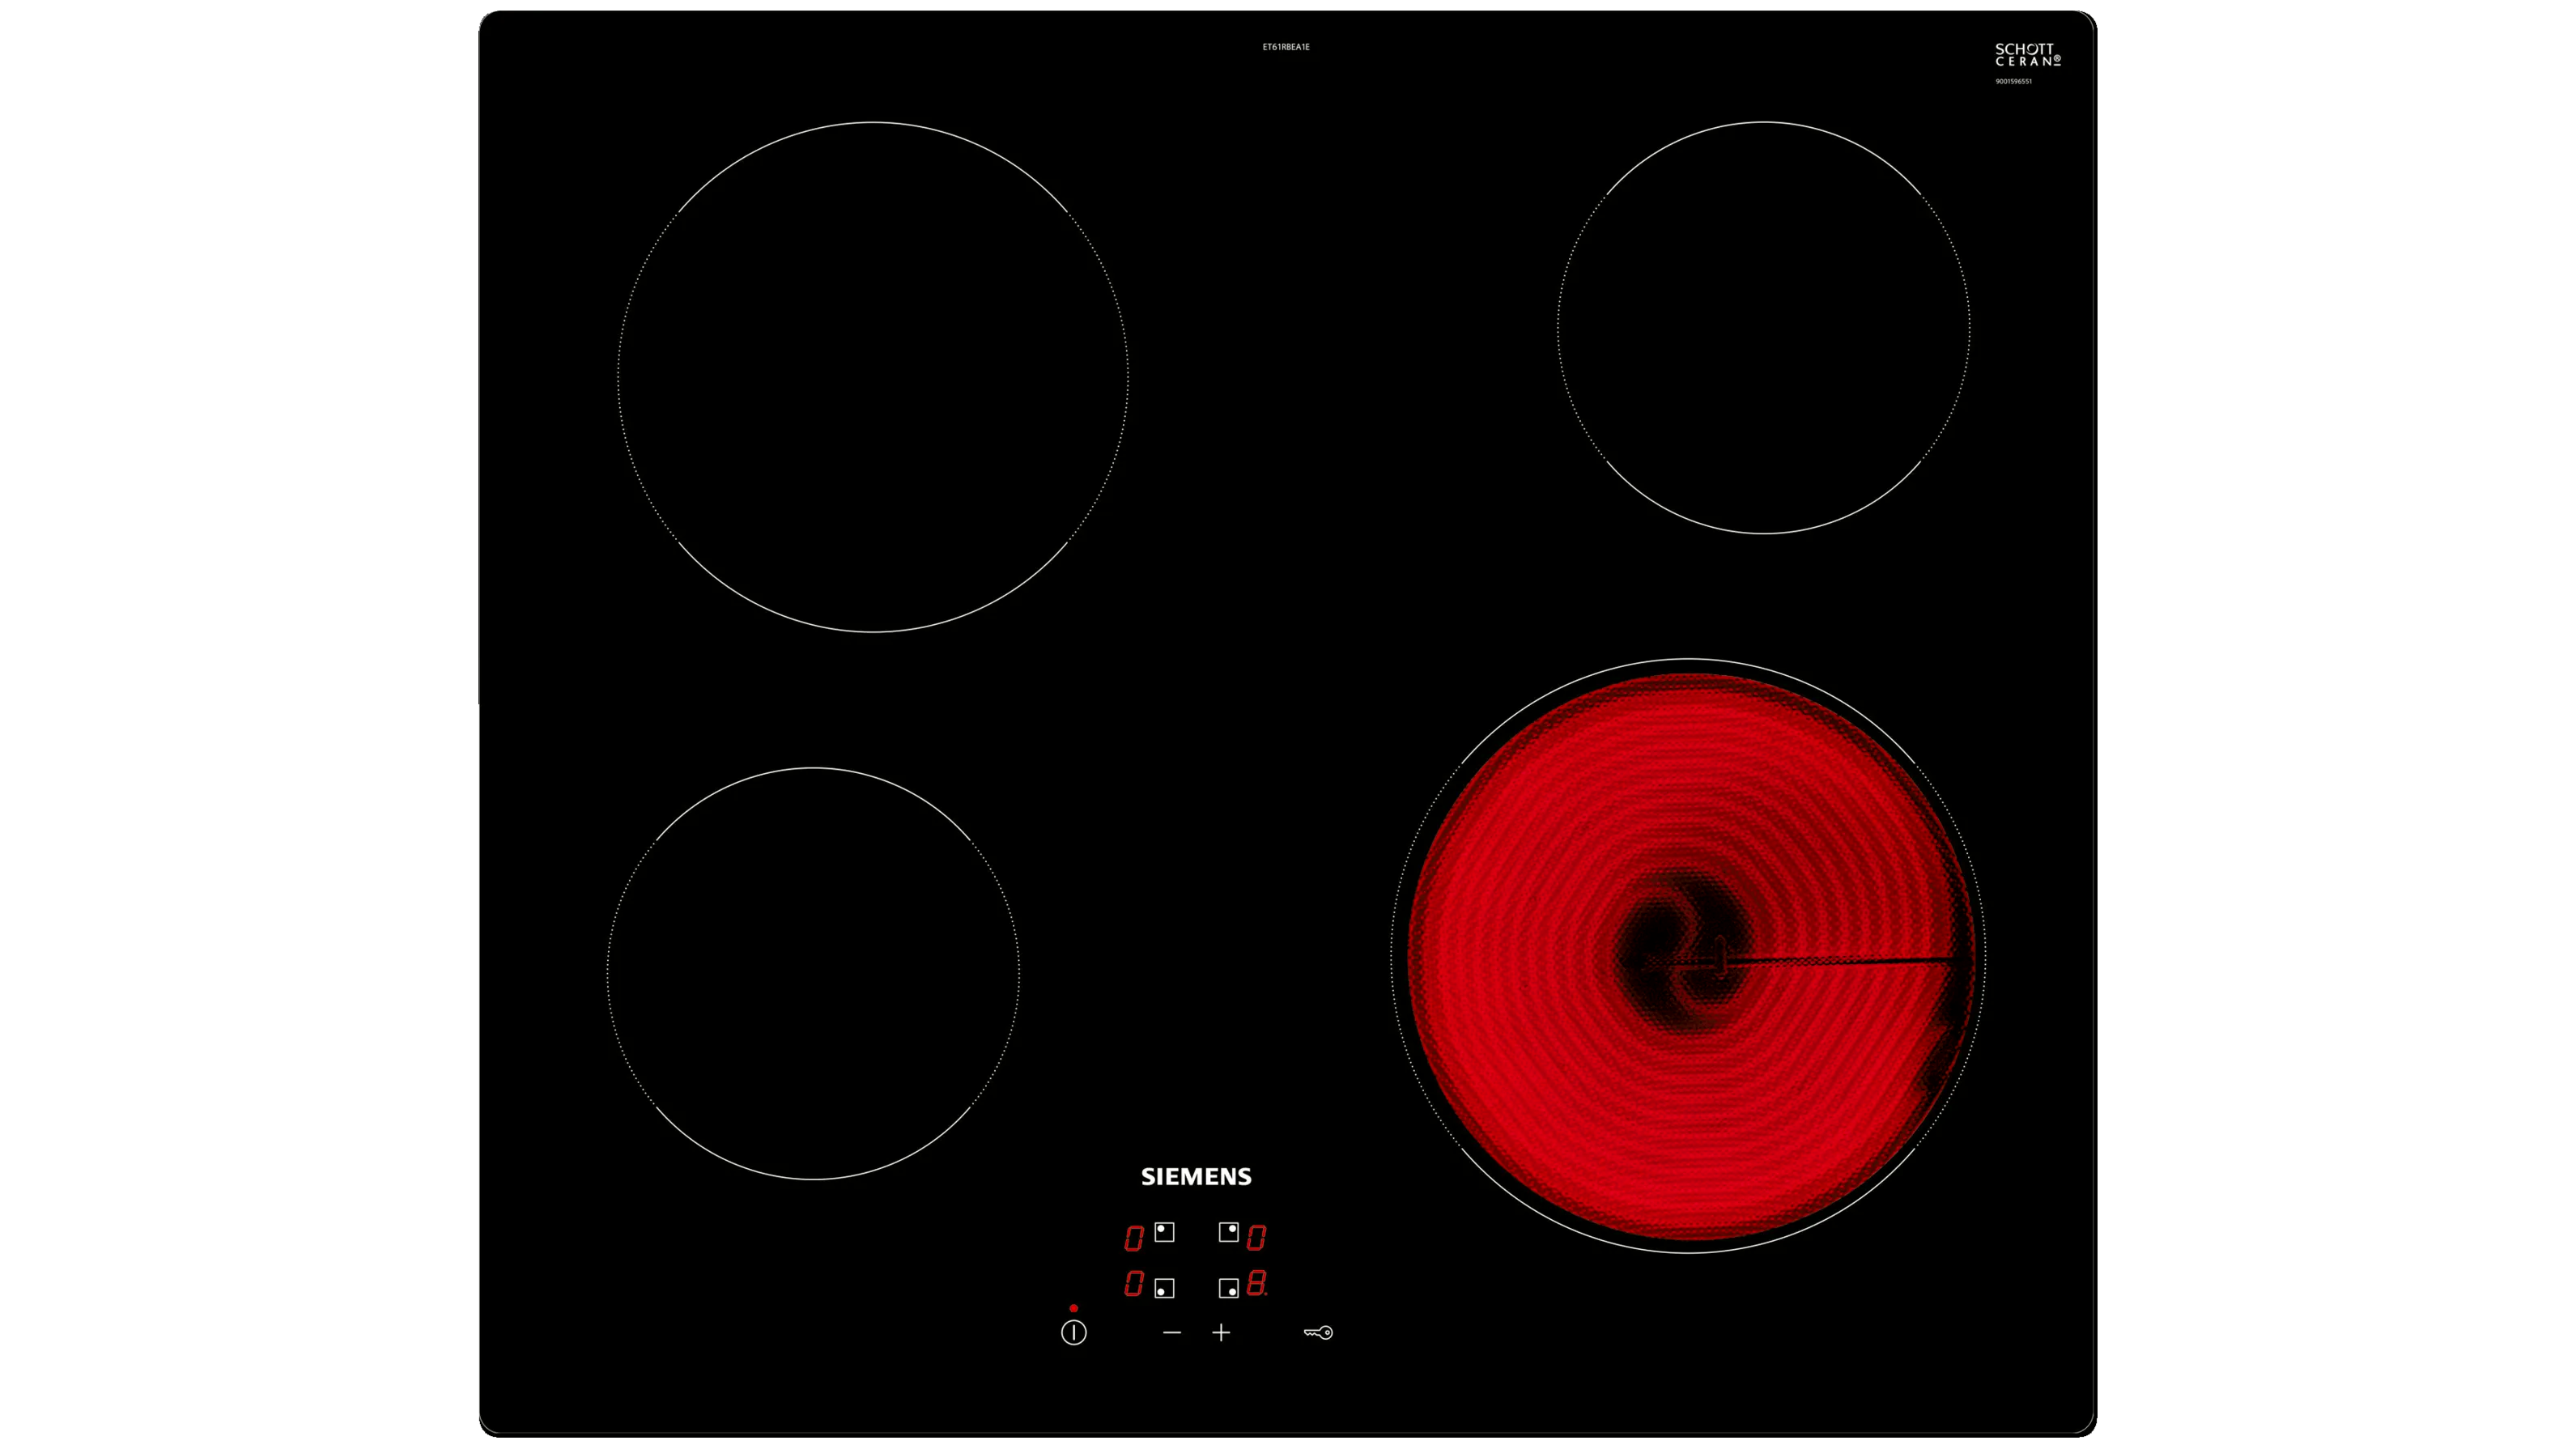
Task: Tap the minus heat setting control
Action: tap(1172, 1332)
